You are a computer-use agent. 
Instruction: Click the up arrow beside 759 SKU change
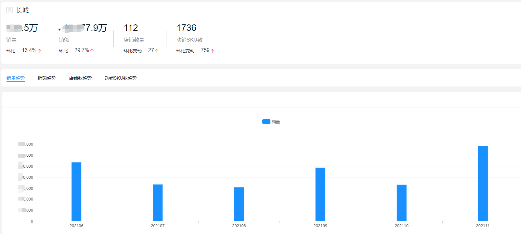point(213,51)
